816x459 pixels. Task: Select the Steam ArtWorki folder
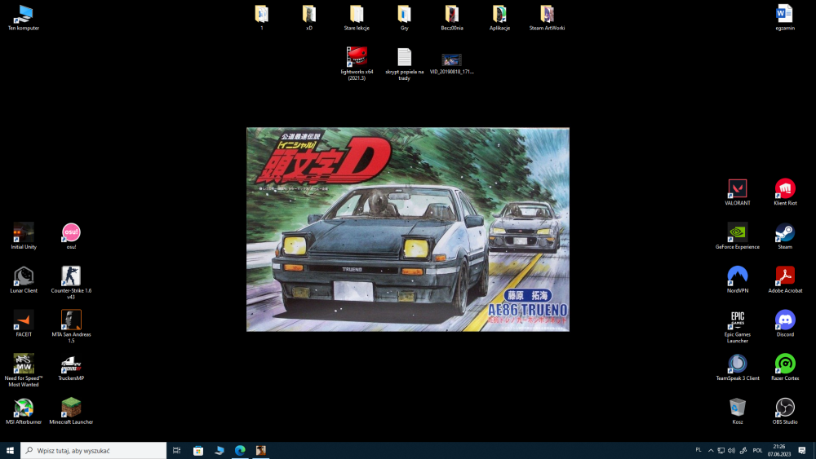547,18
